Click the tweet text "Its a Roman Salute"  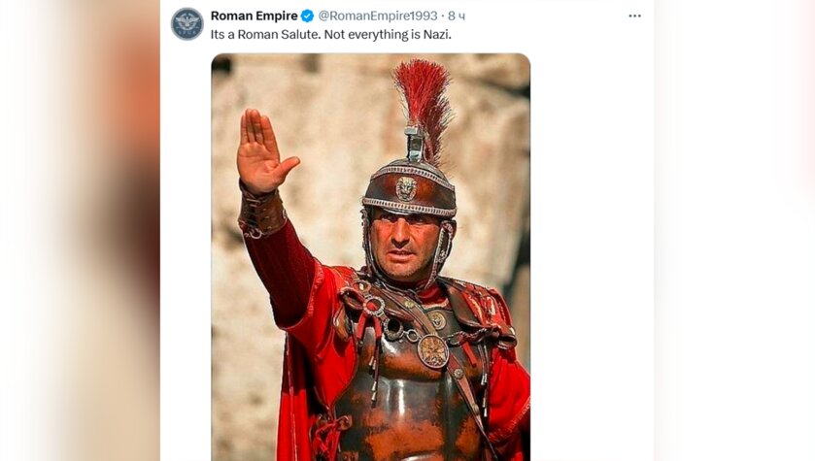tap(262, 34)
